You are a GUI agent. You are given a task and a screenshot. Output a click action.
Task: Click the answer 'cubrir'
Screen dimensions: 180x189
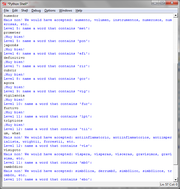click(x=10, y=71)
